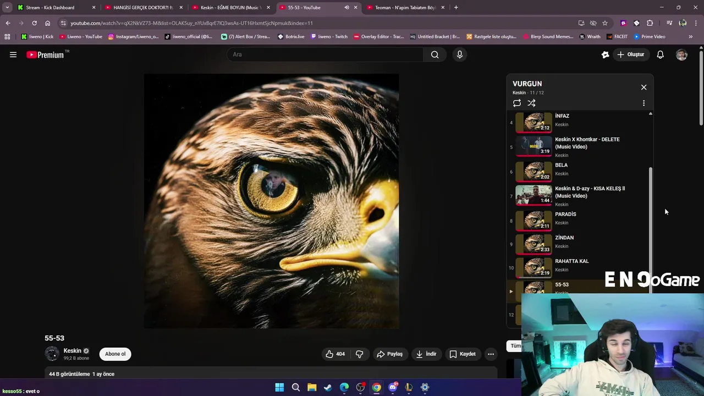The width and height of the screenshot is (704, 396).
Task: Play Keskin & D-azy - KISA KELEŞ II
Action: 577,196
